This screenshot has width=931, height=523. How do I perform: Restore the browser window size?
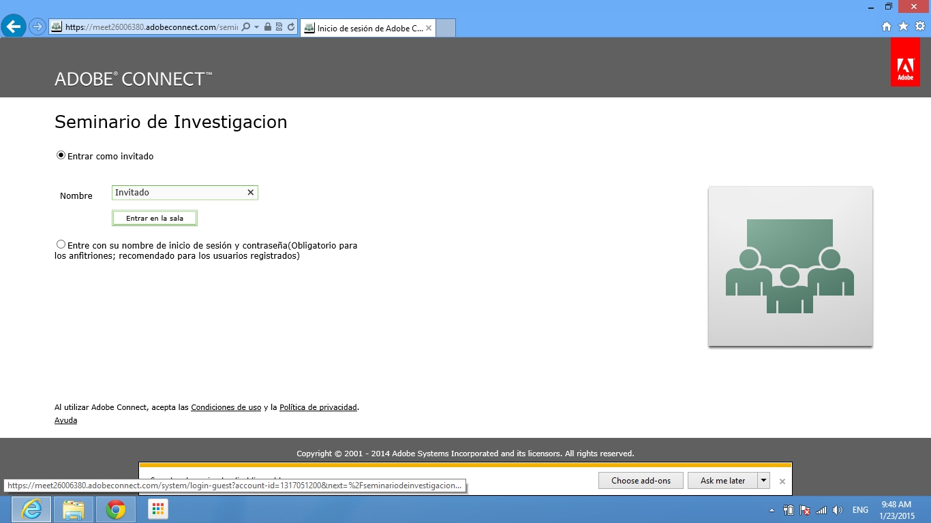[x=889, y=6]
